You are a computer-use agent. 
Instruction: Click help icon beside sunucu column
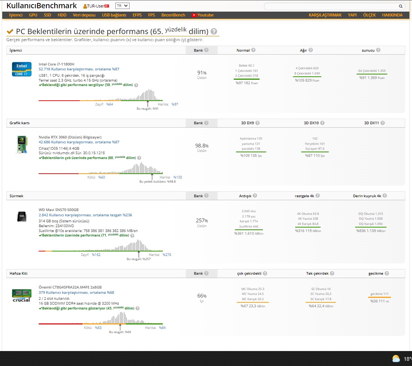click(x=378, y=50)
